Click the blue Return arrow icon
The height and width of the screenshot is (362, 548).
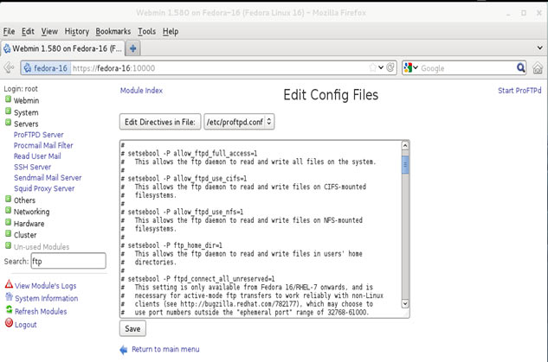tap(124, 349)
